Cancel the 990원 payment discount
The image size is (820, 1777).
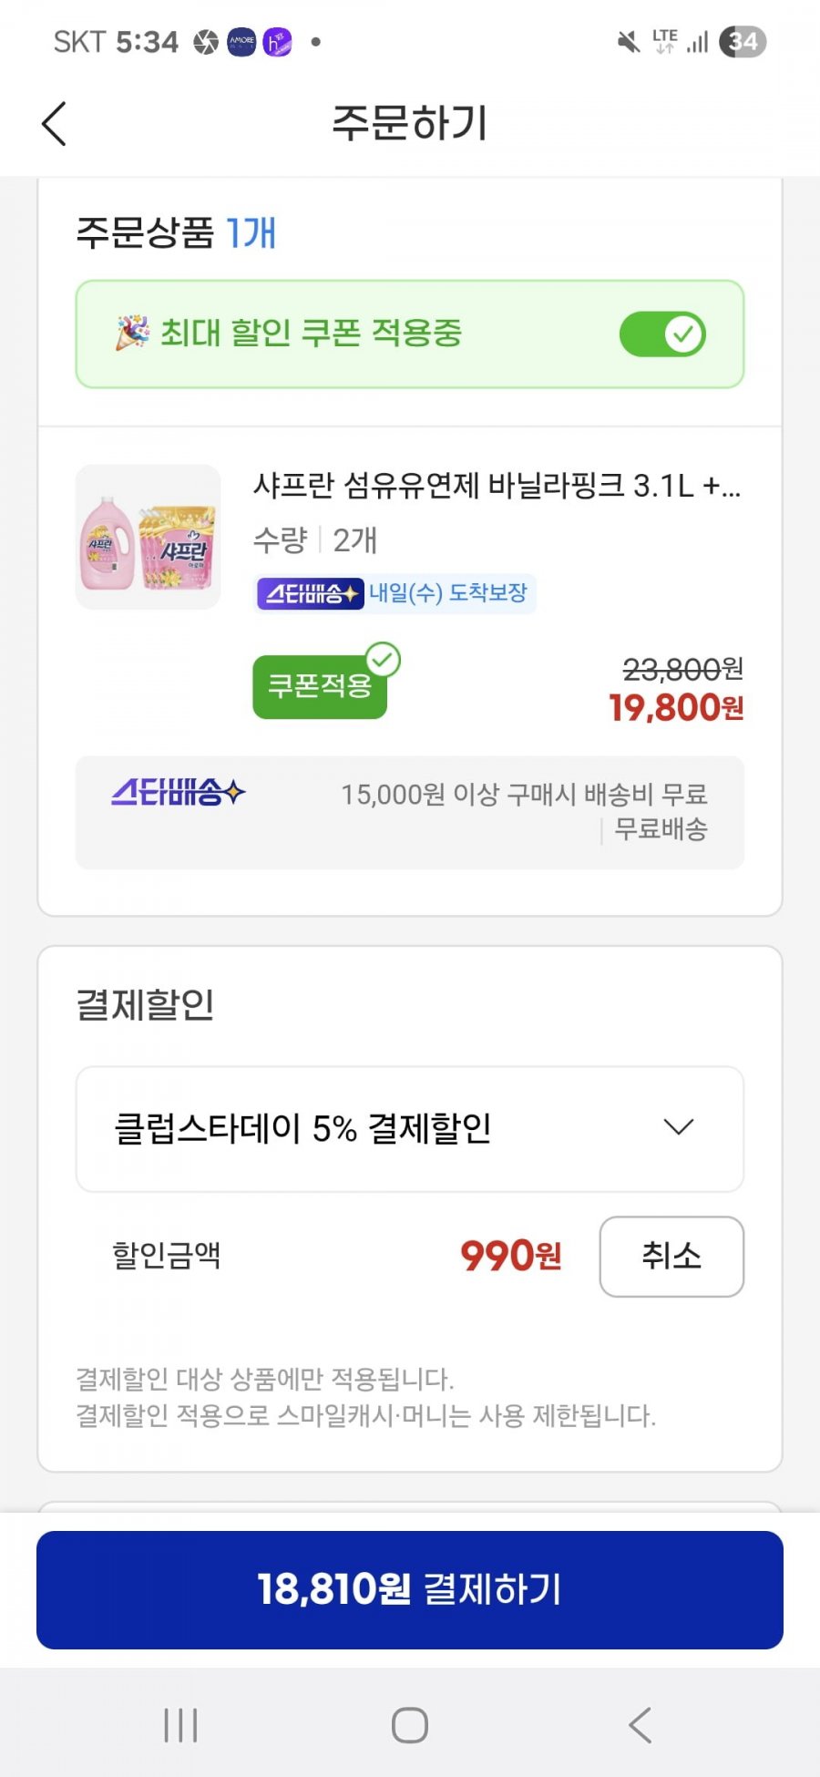pyautogui.click(x=671, y=1257)
